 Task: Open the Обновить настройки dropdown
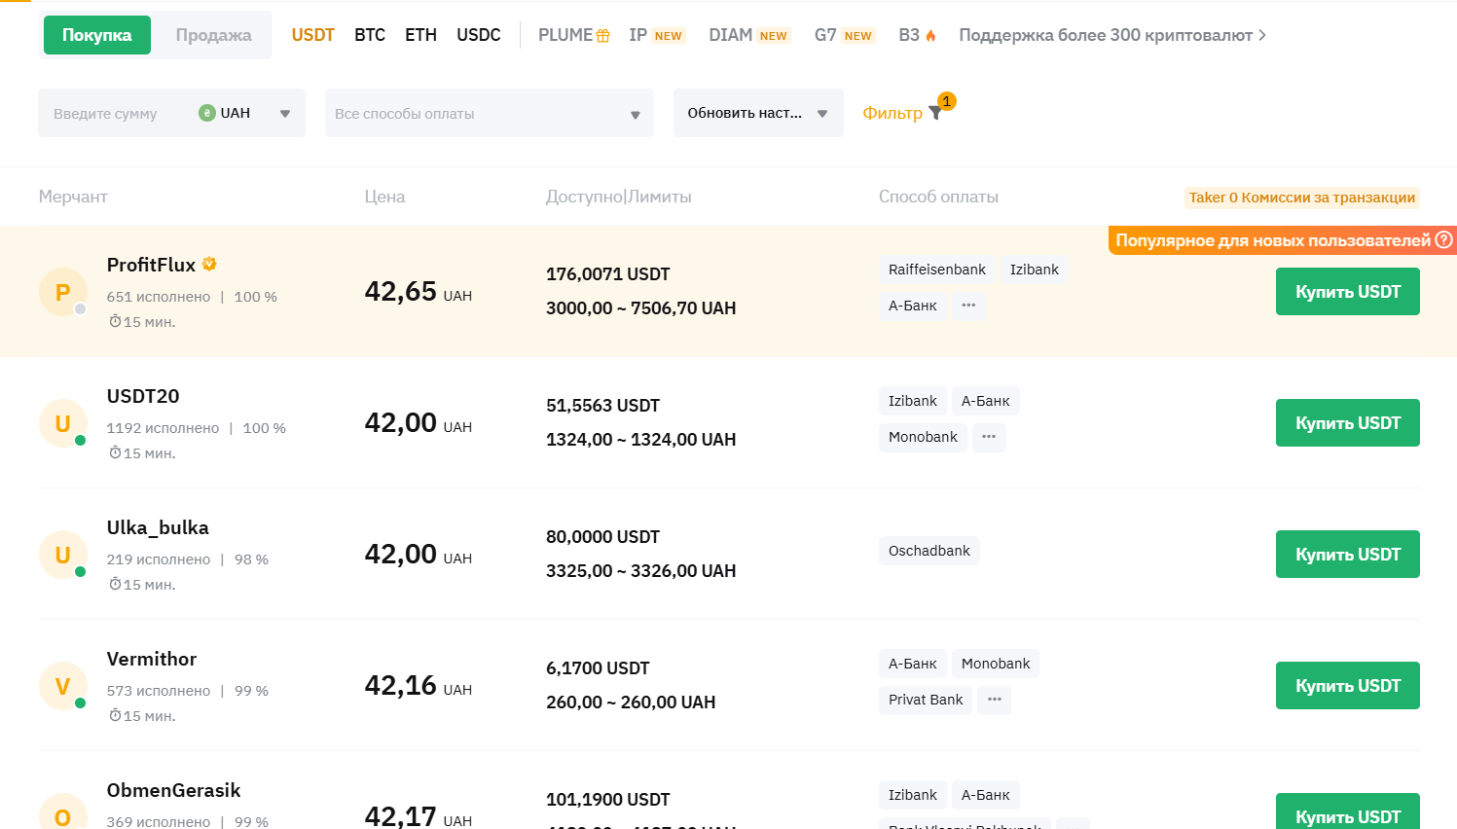(x=758, y=113)
